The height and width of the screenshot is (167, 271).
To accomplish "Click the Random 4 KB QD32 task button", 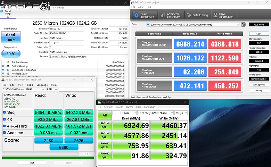I will tap(155, 86).
